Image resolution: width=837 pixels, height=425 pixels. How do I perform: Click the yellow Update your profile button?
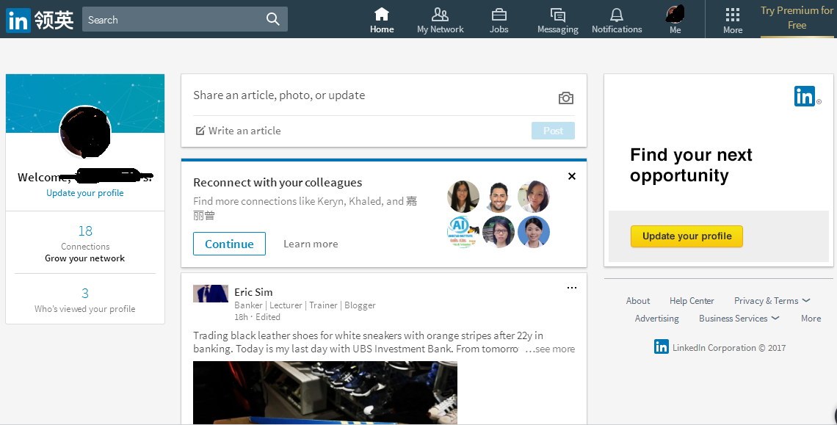[x=686, y=236]
